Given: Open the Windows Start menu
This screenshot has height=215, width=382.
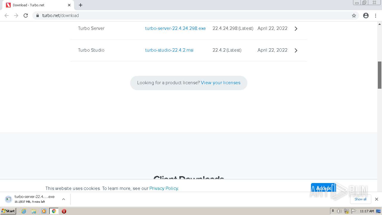Looking at the screenshot, I should point(8,211).
